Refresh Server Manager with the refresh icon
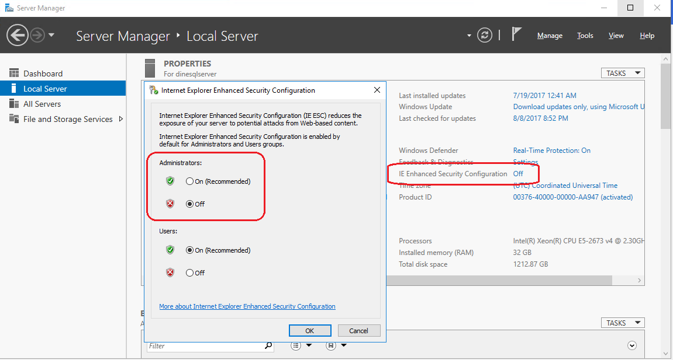The height and width of the screenshot is (360, 673). pos(485,35)
